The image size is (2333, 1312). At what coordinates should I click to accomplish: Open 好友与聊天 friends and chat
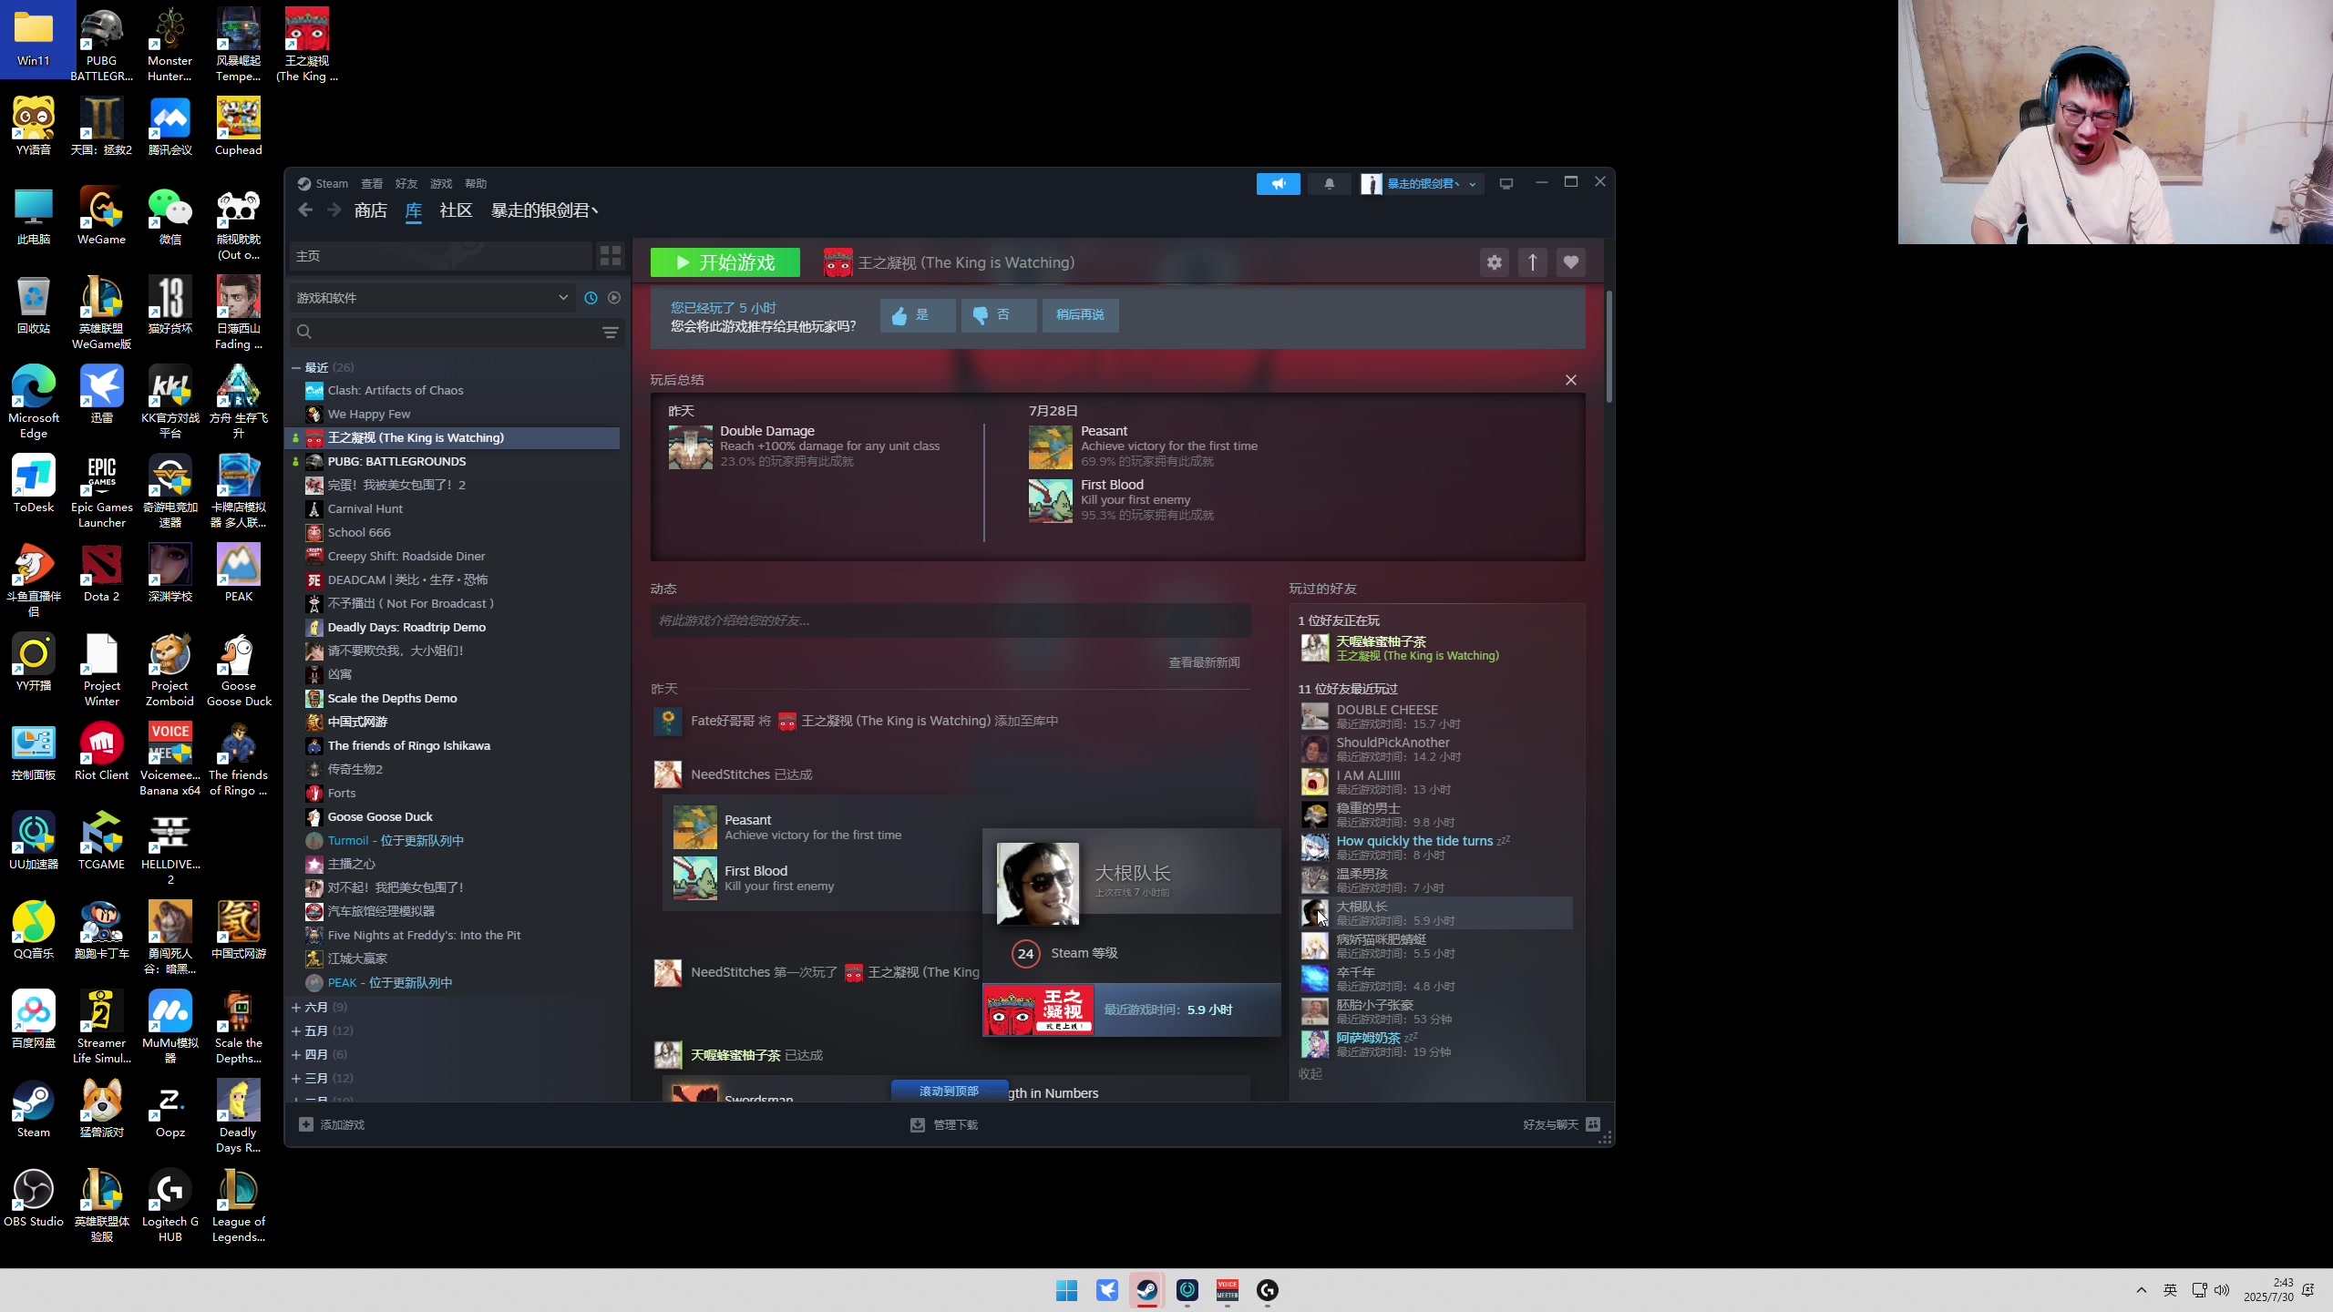(1561, 1125)
